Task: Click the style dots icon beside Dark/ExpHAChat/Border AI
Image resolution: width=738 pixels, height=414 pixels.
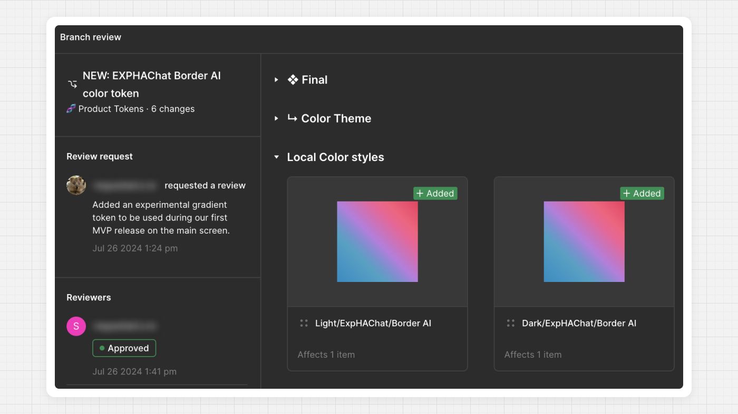Action: [x=510, y=324]
